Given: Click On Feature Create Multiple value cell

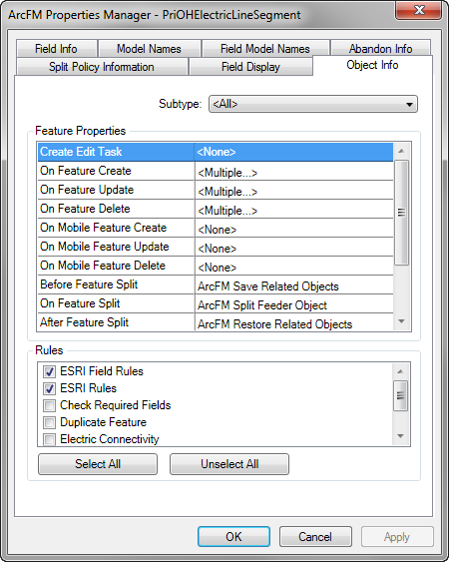Looking at the screenshot, I should pyautogui.click(x=293, y=173).
